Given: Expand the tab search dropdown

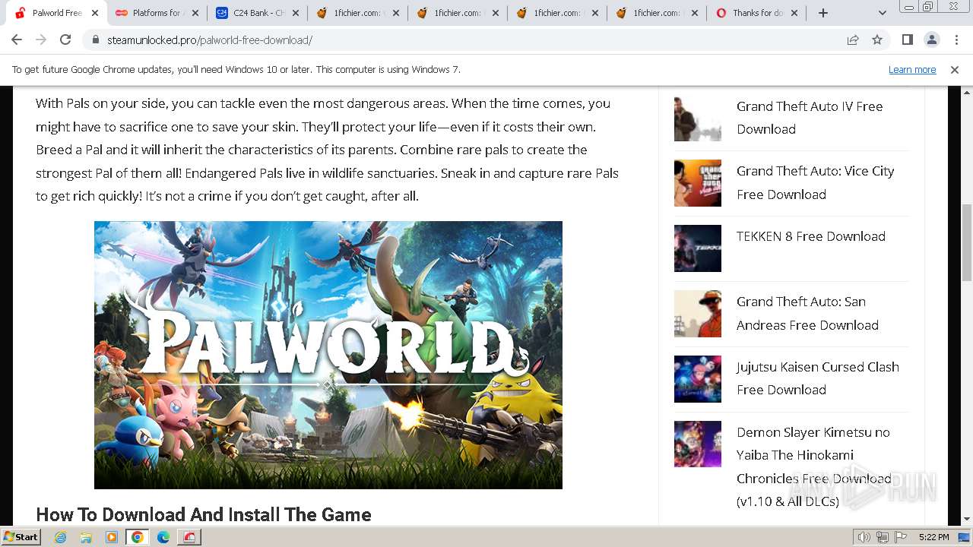Looking at the screenshot, I should click(883, 13).
